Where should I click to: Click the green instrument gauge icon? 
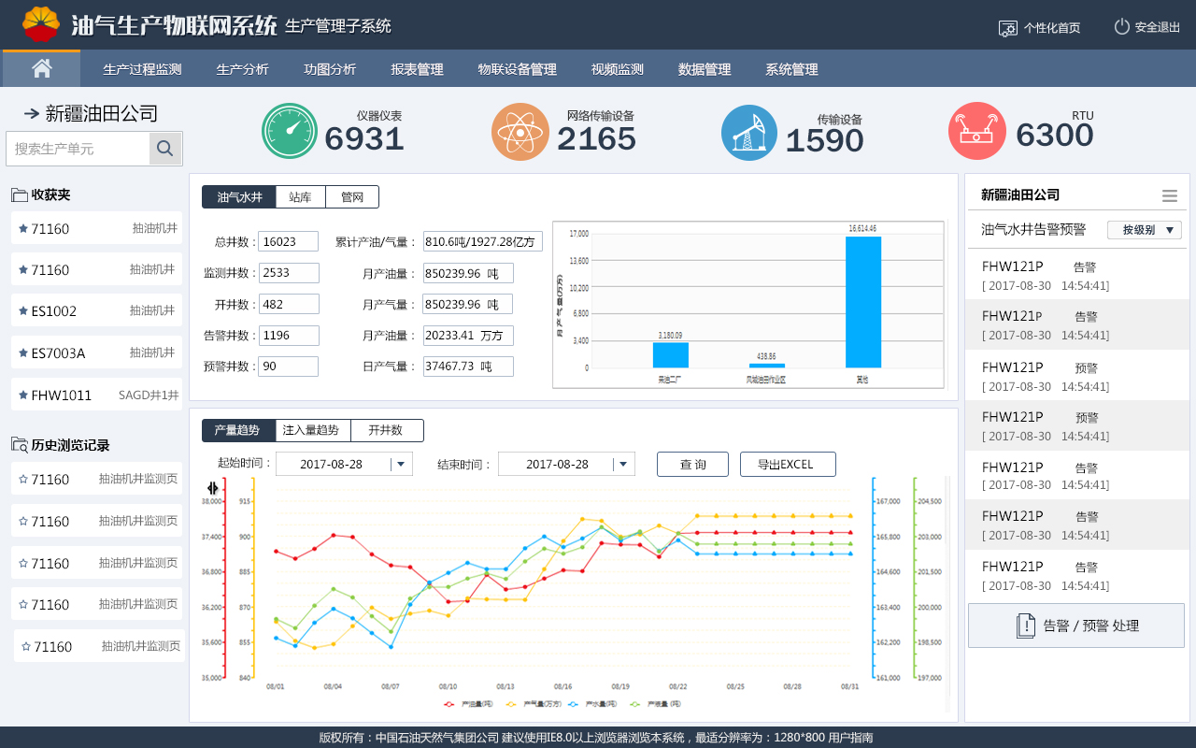click(x=290, y=131)
